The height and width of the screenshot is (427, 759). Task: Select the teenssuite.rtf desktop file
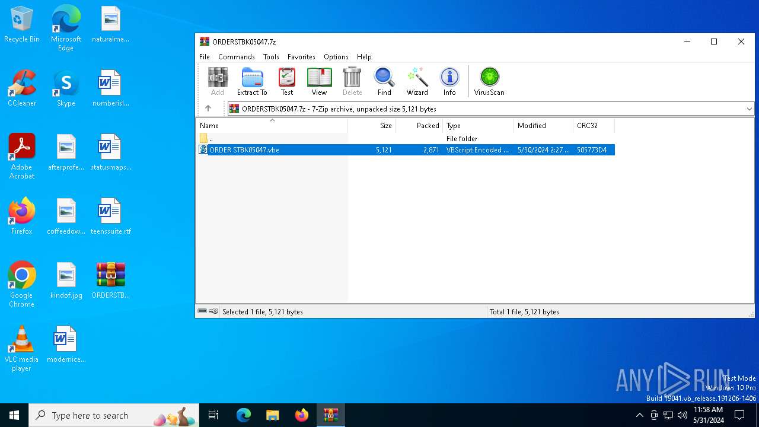(x=111, y=216)
